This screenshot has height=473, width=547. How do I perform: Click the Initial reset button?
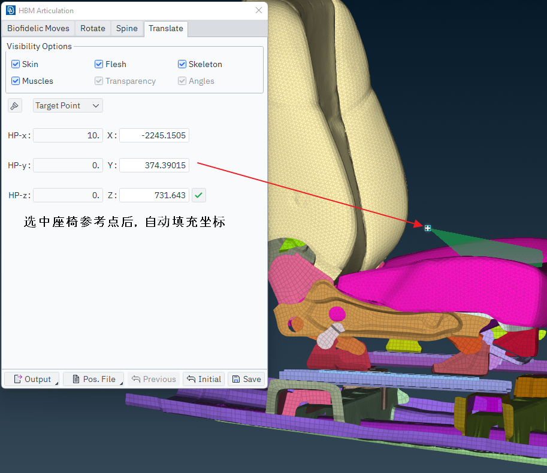point(204,379)
